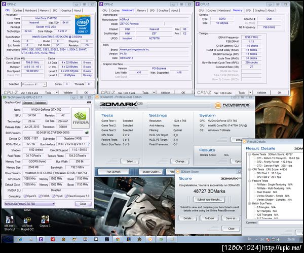Click Validate in CPU-Z Memory window
Screen dimensions: 304x253
click(261, 92)
